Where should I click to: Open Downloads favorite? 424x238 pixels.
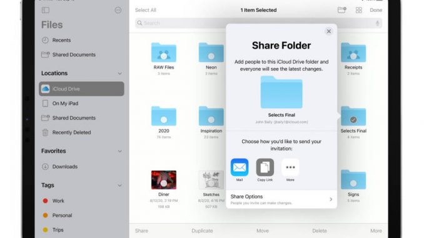[60, 167]
